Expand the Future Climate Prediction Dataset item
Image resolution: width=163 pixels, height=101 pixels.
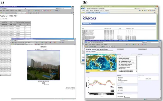coord(118,60)
